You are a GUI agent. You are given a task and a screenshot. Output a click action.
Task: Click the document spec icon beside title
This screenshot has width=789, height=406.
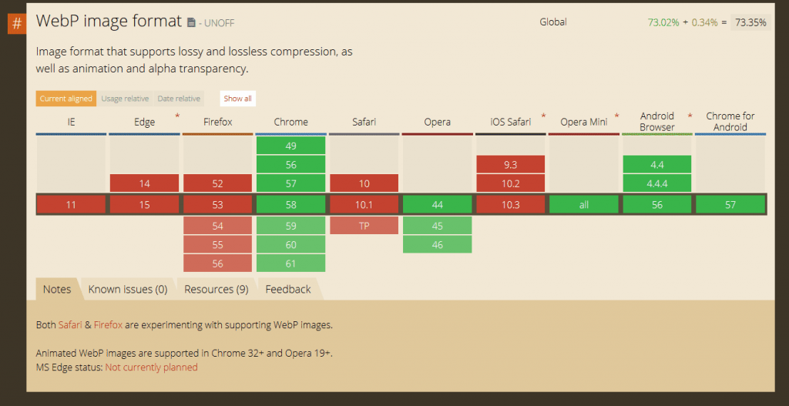(191, 23)
